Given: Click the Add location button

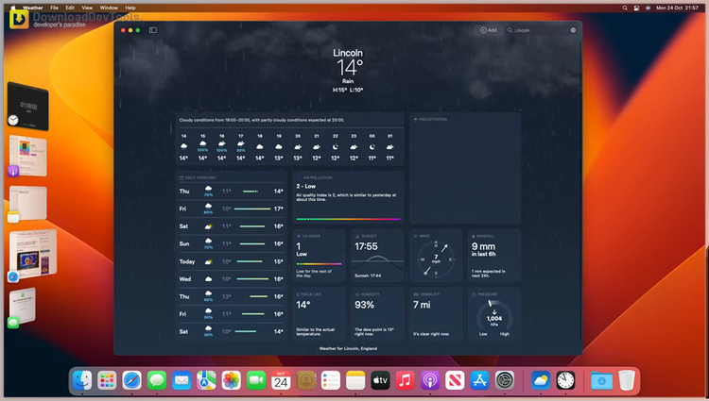Looking at the screenshot, I should point(488,30).
